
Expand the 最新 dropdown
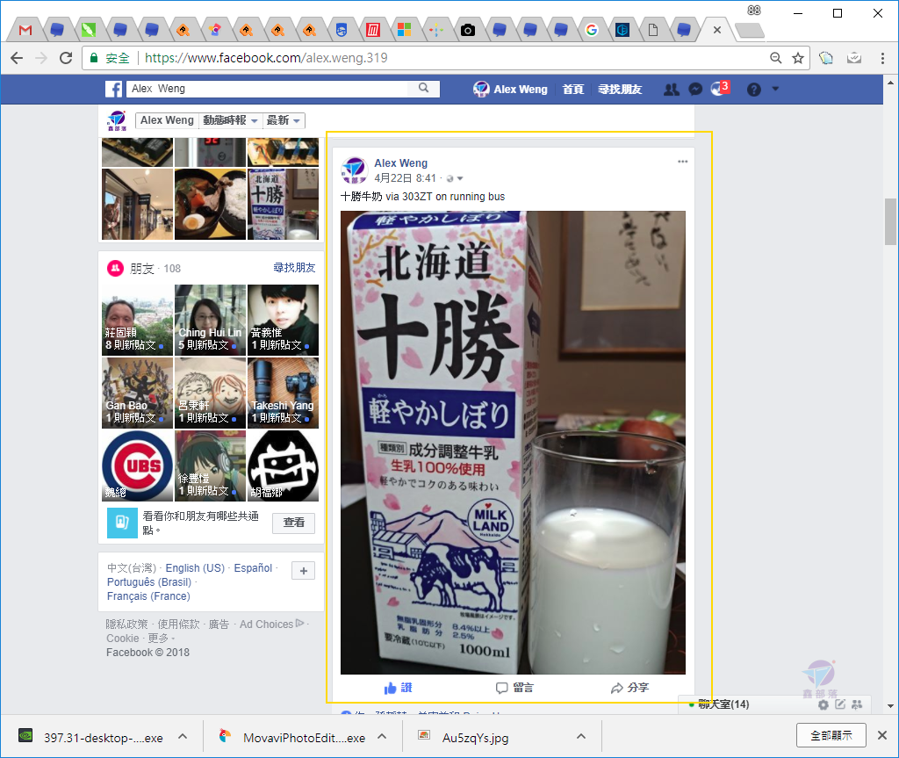(284, 120)
